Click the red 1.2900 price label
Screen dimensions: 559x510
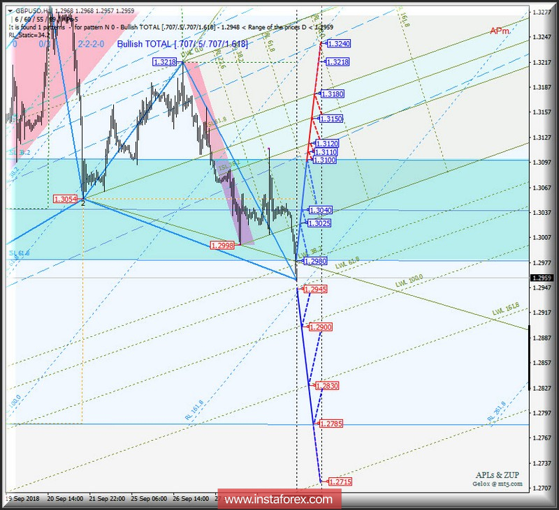tap(321, 327)
